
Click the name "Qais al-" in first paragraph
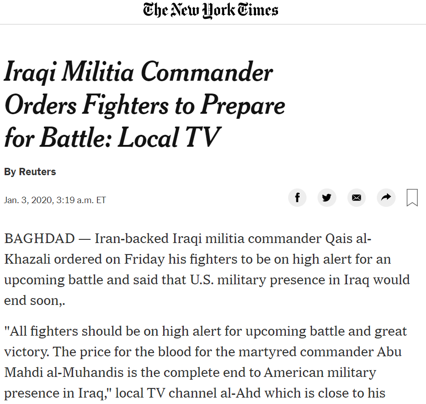point(348,238)
